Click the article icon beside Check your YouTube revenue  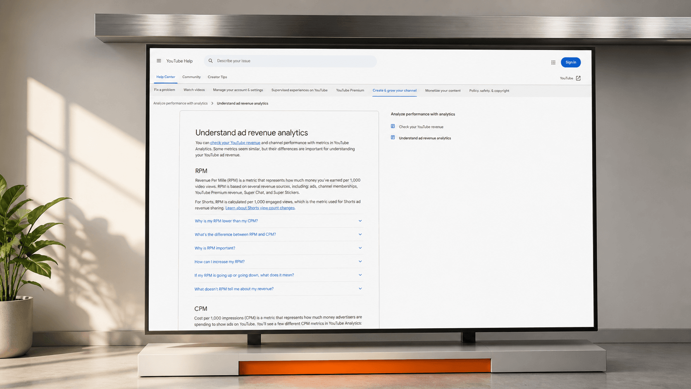coord(393,126)
